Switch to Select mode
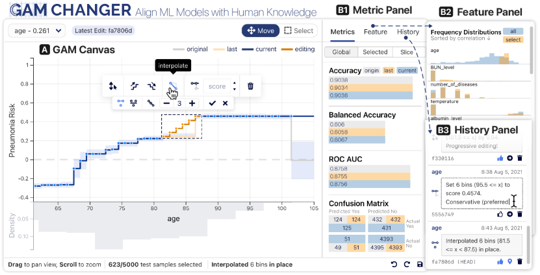540x275 pixels. point(298,30)
